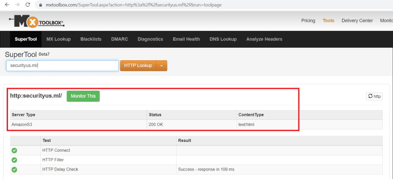Select the browser address bar URL
Image resolution: width=393 pixels, height=179 pixels.
[134, 5]
